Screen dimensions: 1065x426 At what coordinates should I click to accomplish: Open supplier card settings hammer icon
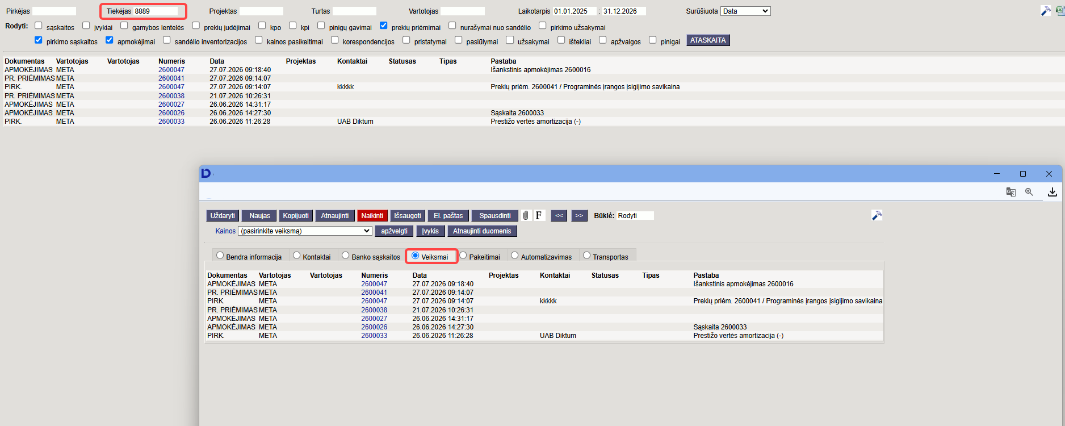coord(877,215)
